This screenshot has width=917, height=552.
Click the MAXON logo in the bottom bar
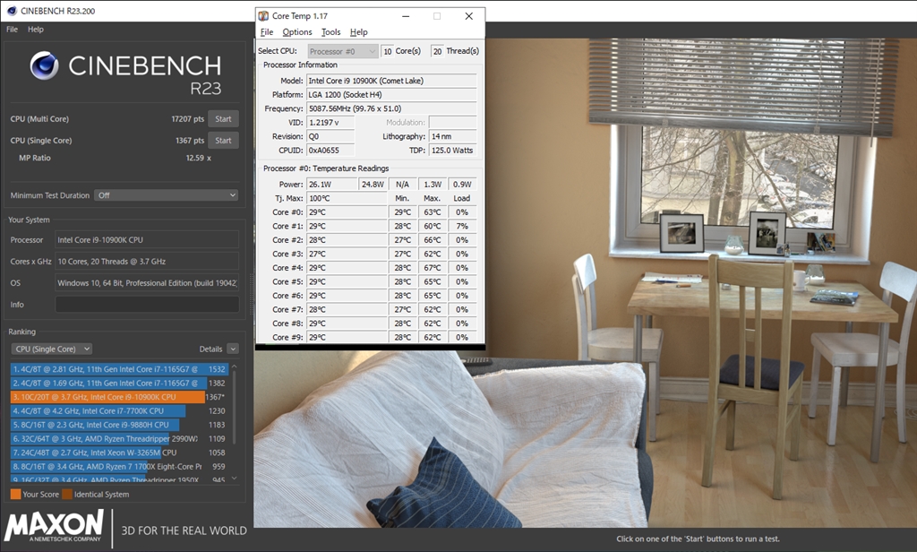pyautogui.click(x=56, y=529)
